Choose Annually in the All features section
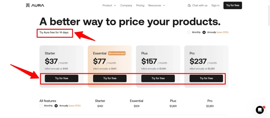270x118 pixels. [56, 106]
